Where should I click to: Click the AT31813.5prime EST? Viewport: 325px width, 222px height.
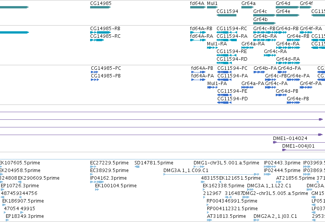210,220
